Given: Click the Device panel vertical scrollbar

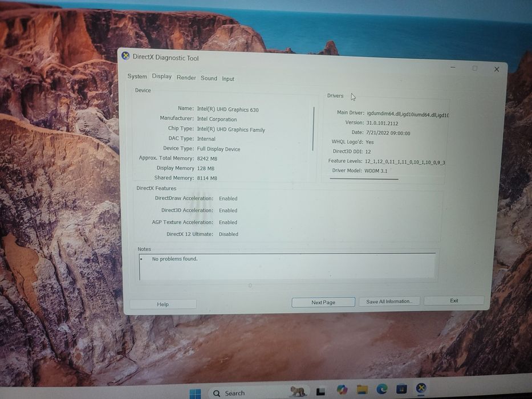Looking at the screenshot, I should (314, 129).
